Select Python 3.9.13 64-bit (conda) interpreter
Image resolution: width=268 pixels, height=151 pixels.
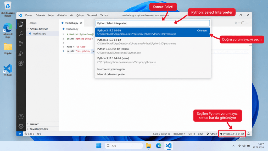point(153,51)
